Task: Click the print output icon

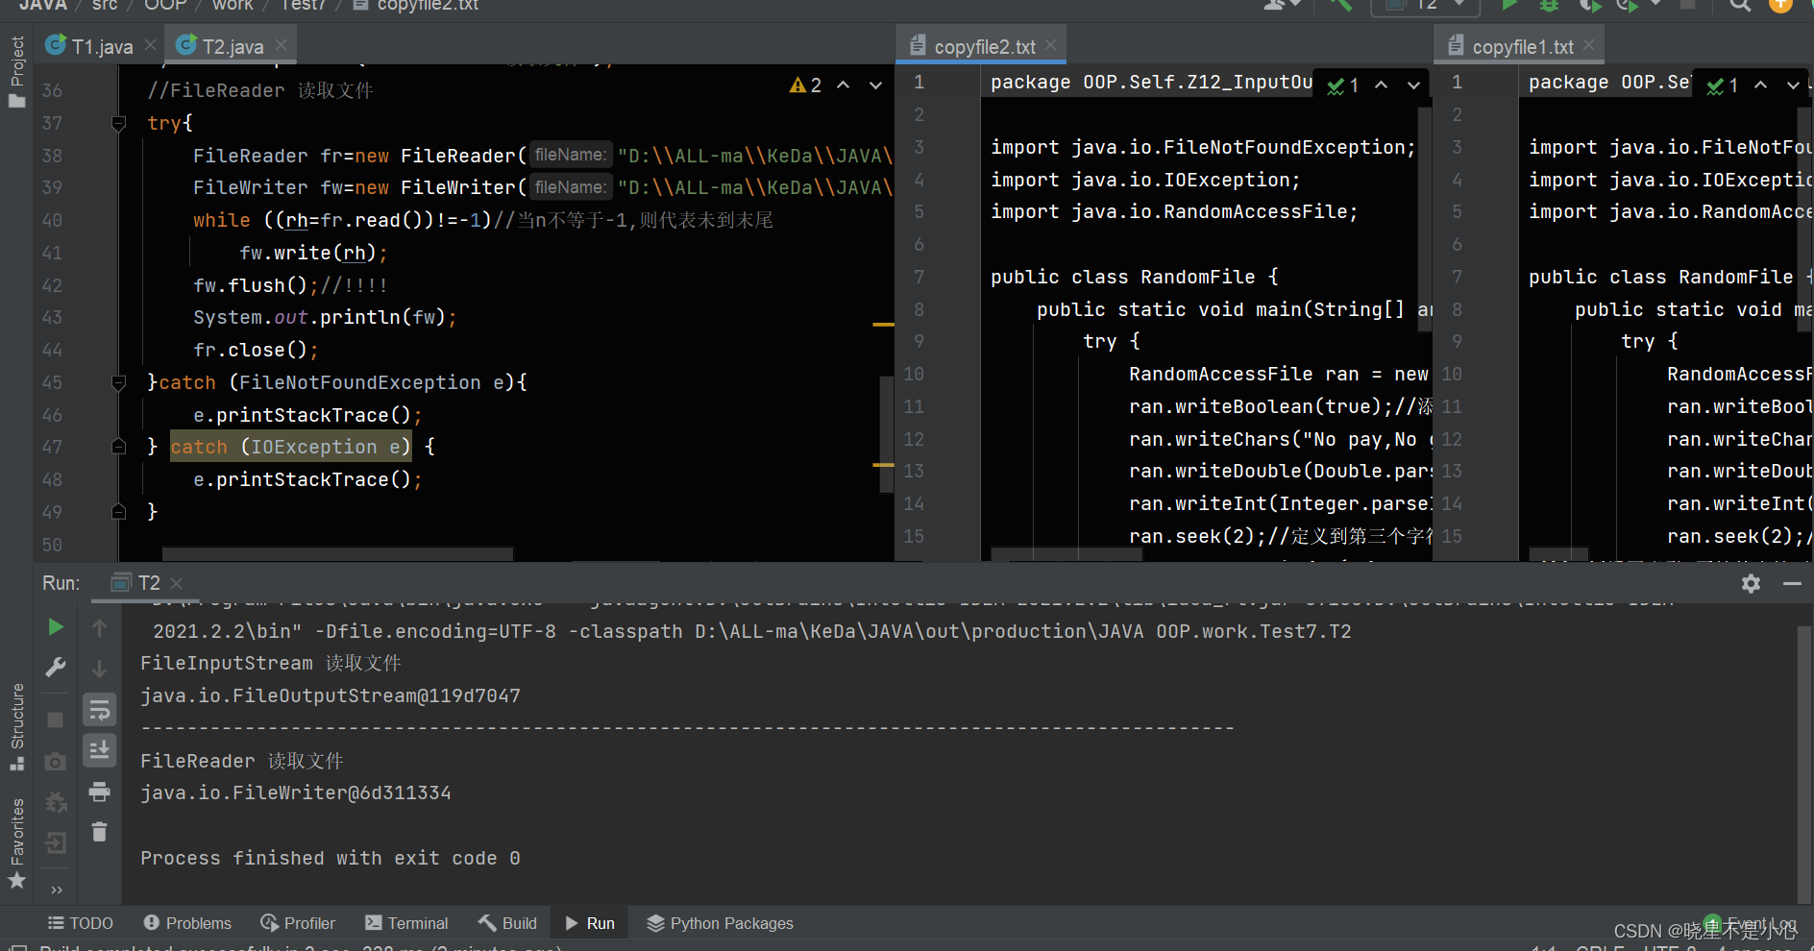Action: [99, 792]
